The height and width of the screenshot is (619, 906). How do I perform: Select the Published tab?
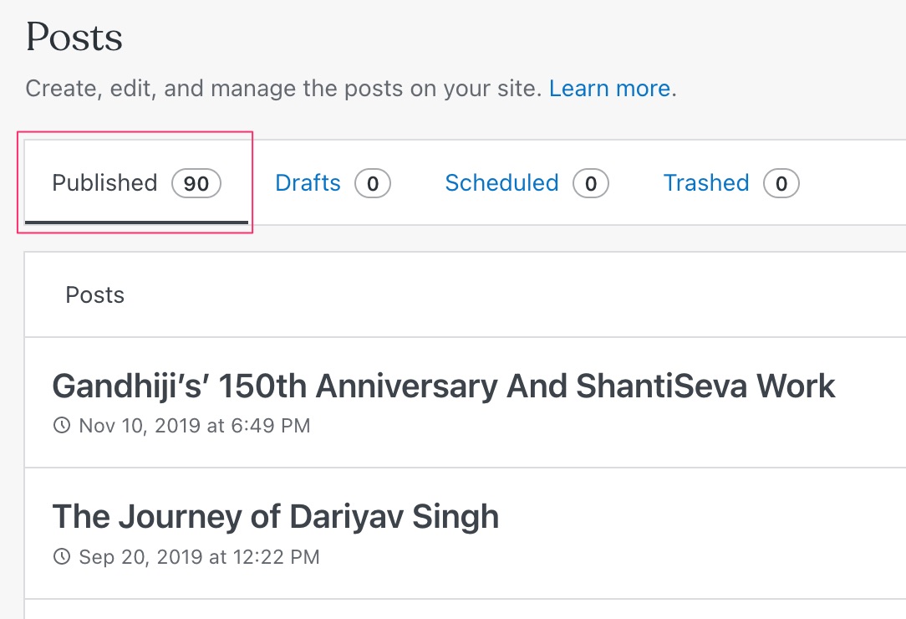pos(105,183)
